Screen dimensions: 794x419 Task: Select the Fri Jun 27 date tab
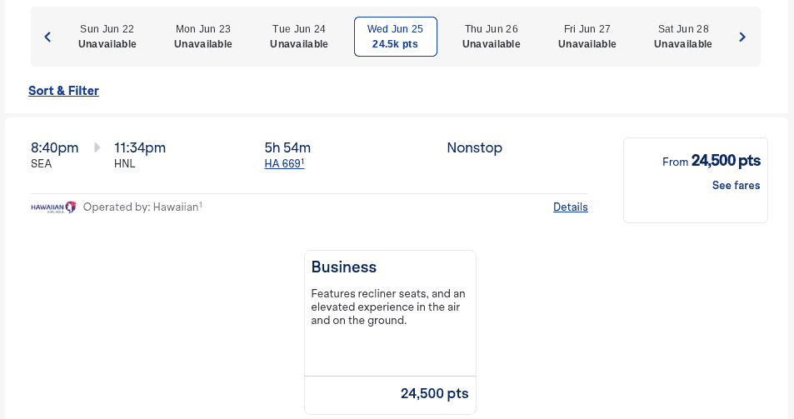(x=587, y=37)
